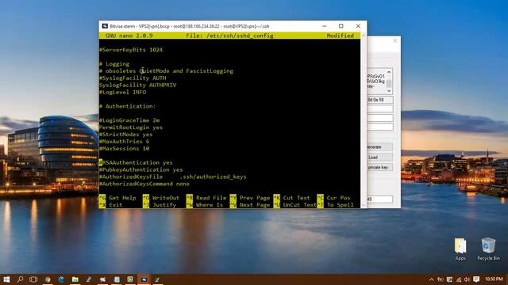Click the taskbar clock showing 10:50 PM
This screenshot has width=508, height=285.
pos(494,279)
